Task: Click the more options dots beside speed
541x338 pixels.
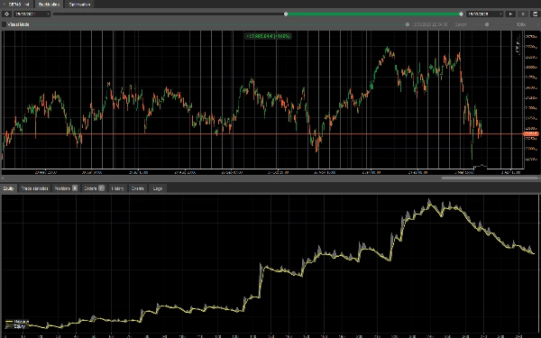Action: [537, 24]
